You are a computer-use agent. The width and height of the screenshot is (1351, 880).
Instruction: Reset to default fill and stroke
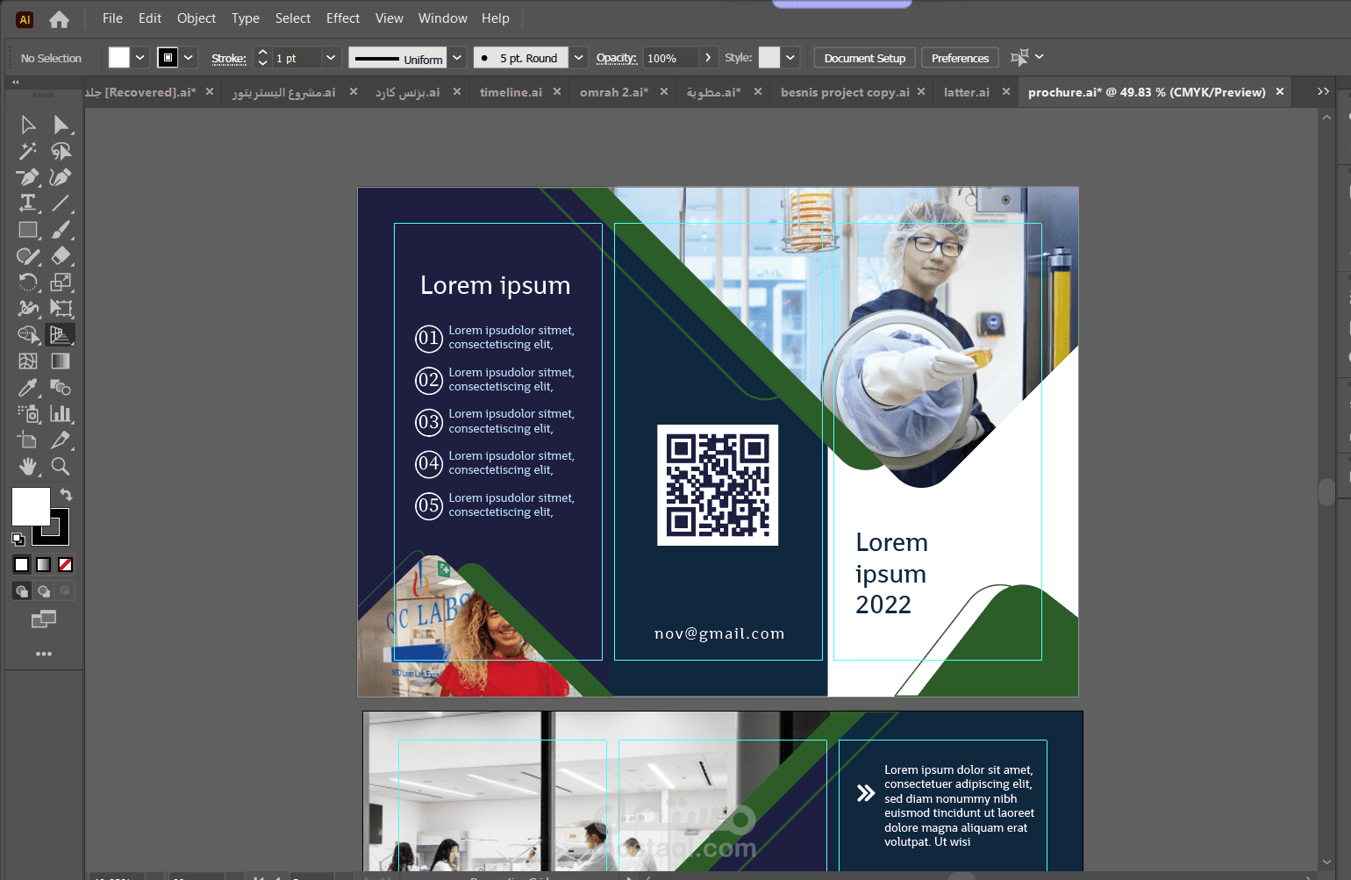(x=18, y=539)
